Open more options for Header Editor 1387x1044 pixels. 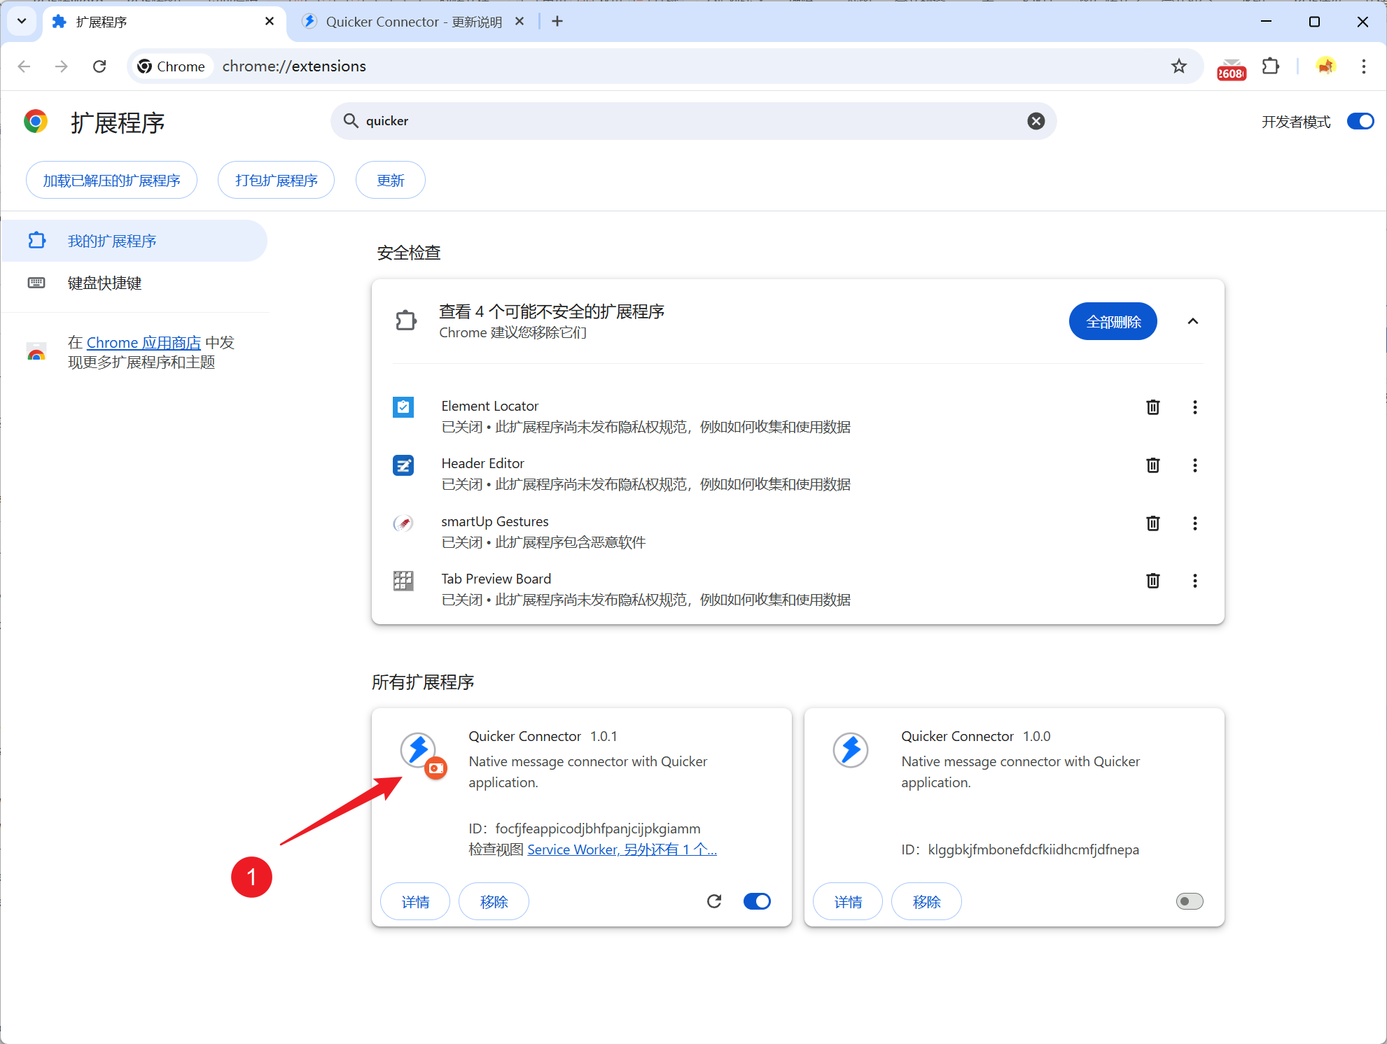click(x=1194, y=465)
